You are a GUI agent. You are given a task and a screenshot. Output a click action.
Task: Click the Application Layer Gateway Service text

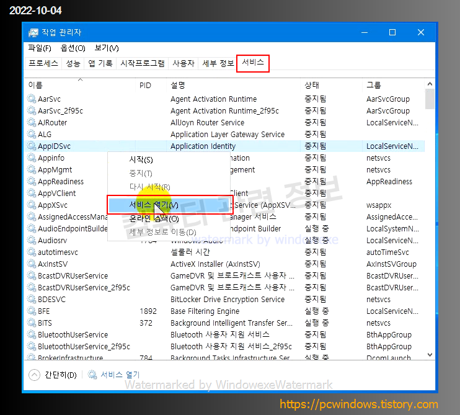click(228, 134)
